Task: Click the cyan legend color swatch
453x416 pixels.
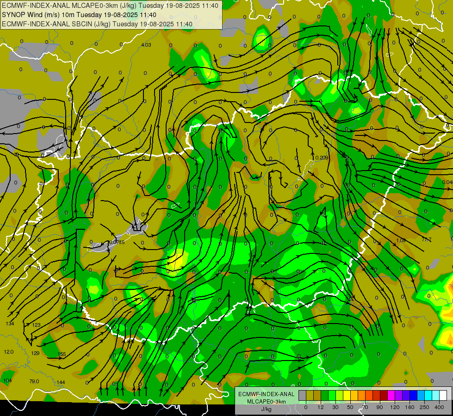Action: [429, 395]
